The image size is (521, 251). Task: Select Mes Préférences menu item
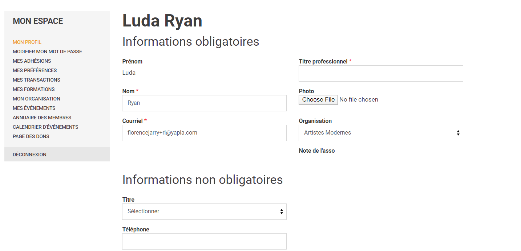(x=35, y=70)
